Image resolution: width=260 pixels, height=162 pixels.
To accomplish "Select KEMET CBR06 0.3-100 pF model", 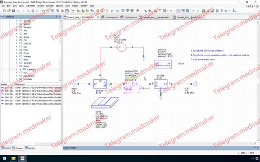I will pyautogui.click(x=31, y=97).
